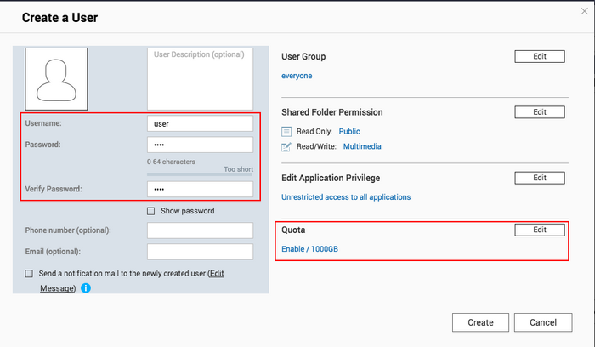The width and height of the screenshot is (595, 347).
Task: Click the Read/Write pencil icon
Action: pyautogui.click(x=286, y=147)
